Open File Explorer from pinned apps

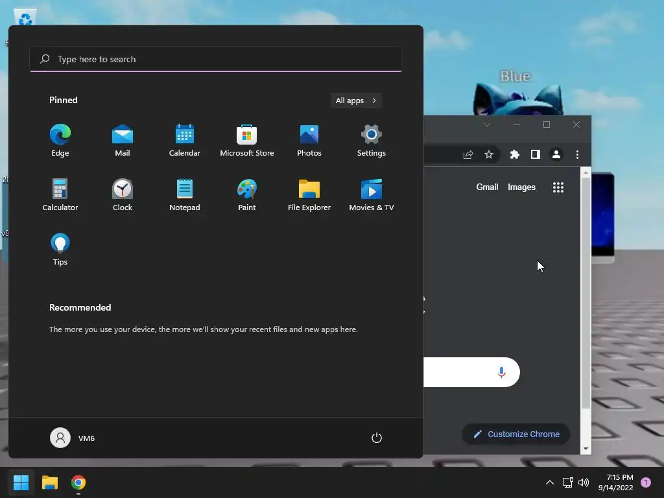pos(309,195)
